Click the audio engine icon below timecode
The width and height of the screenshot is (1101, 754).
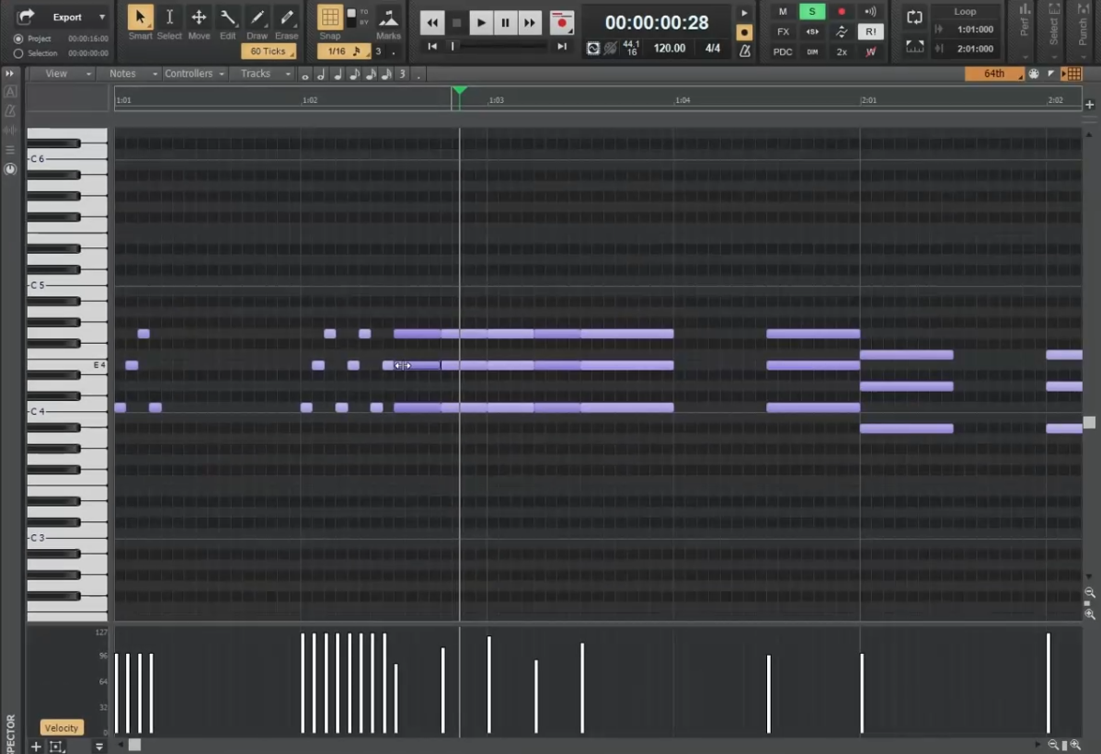[x=593, y=49]
